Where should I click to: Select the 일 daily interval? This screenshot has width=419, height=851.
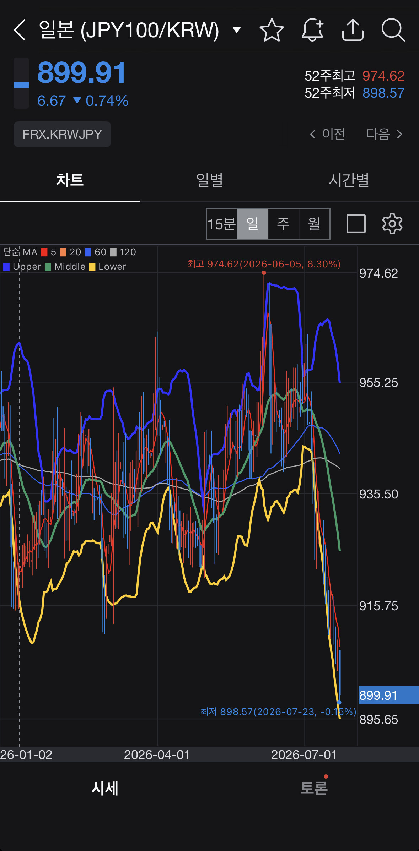point(252,224)
